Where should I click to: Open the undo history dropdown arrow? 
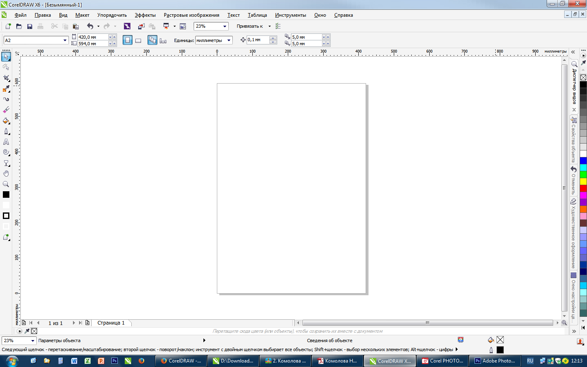pos(98,26)
